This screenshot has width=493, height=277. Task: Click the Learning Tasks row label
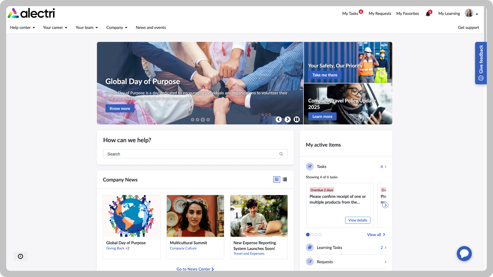tap(329, 248)
